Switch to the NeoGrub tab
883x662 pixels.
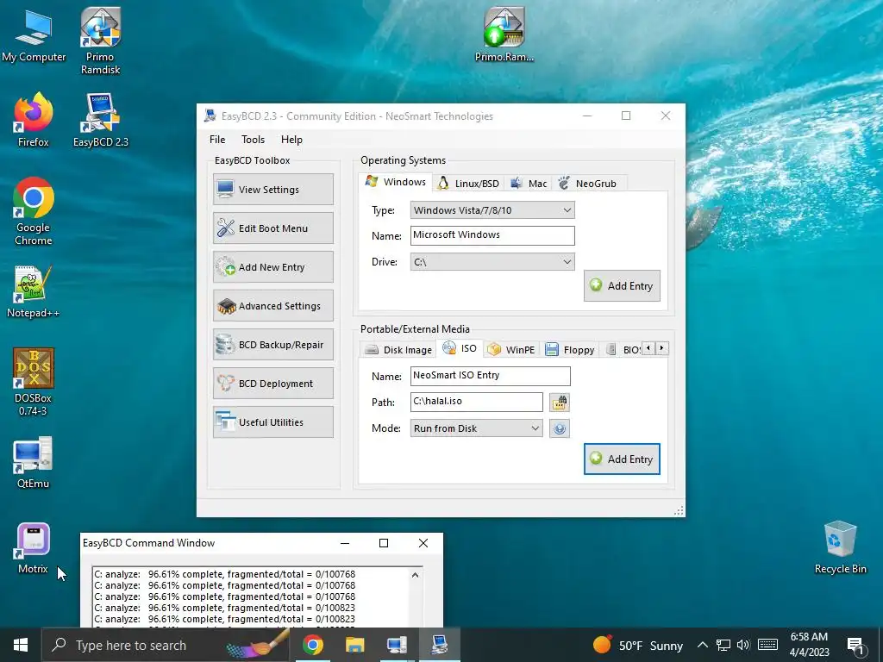(588, 184)
